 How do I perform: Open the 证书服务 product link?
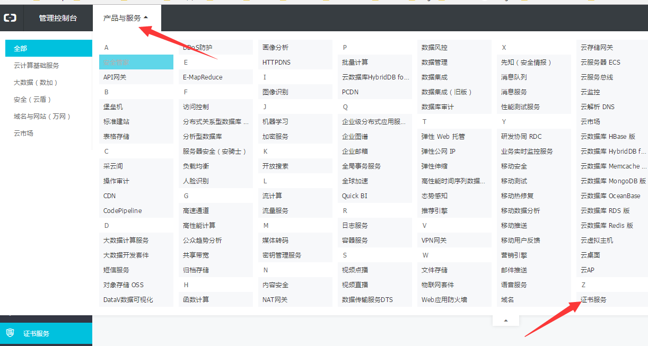(594, 299)
